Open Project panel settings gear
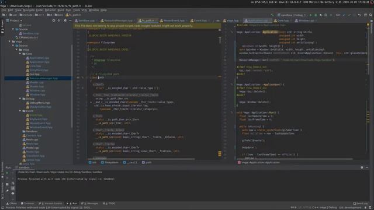Viewport: 374px width, 210px height. [x=65, y=21]
